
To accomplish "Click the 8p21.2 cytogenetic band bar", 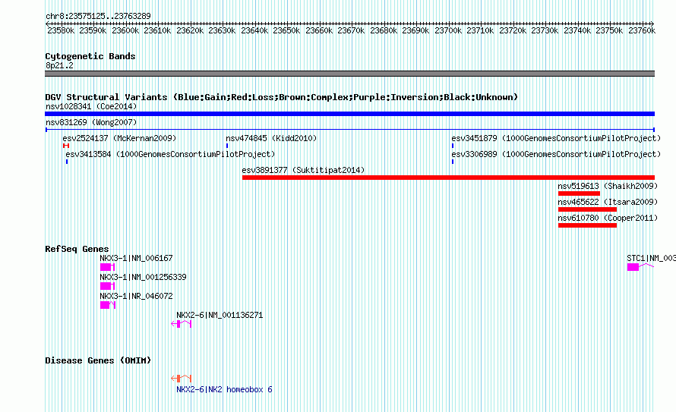I will [349, 74].
